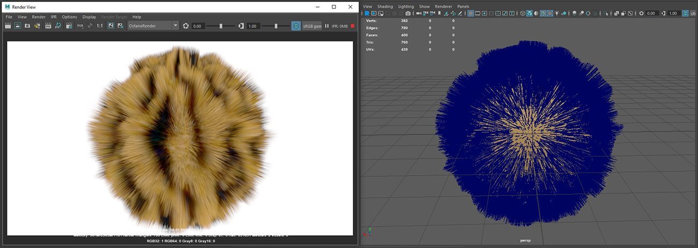Screen dimensions: 698x248
Task: Click the 1:1 real size button
Action: [100, 26]
